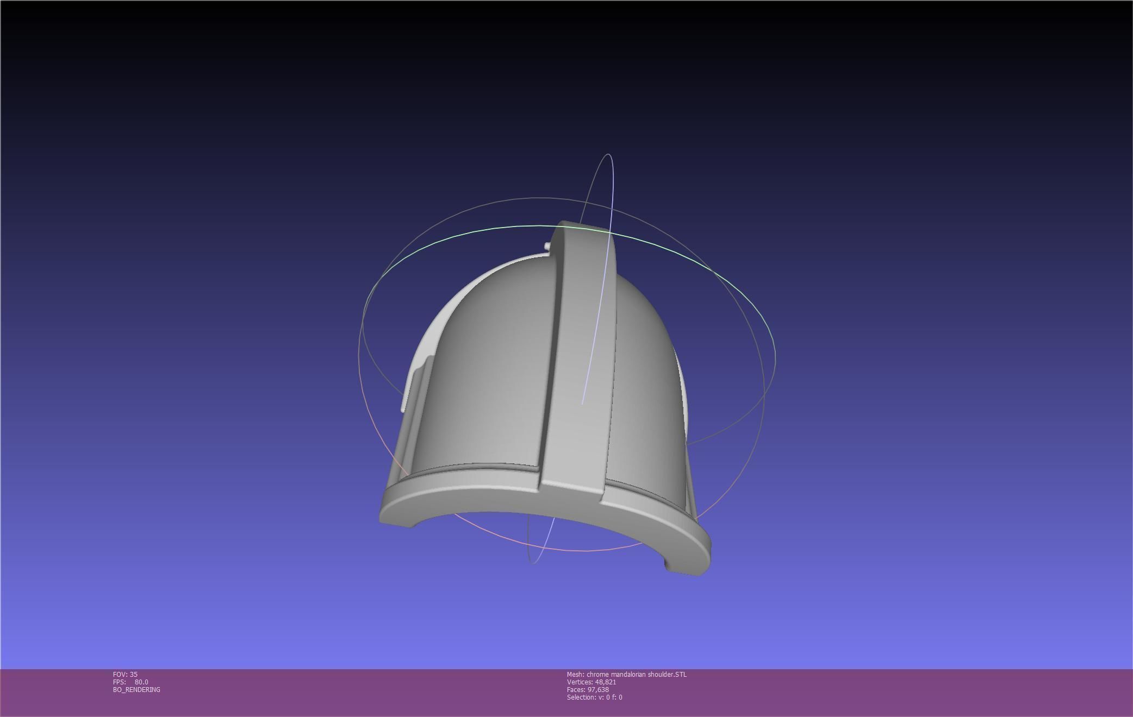The image size is (1133, 717).
Task: Click the BO_RENDERING status text
Action: pos(136,689)
